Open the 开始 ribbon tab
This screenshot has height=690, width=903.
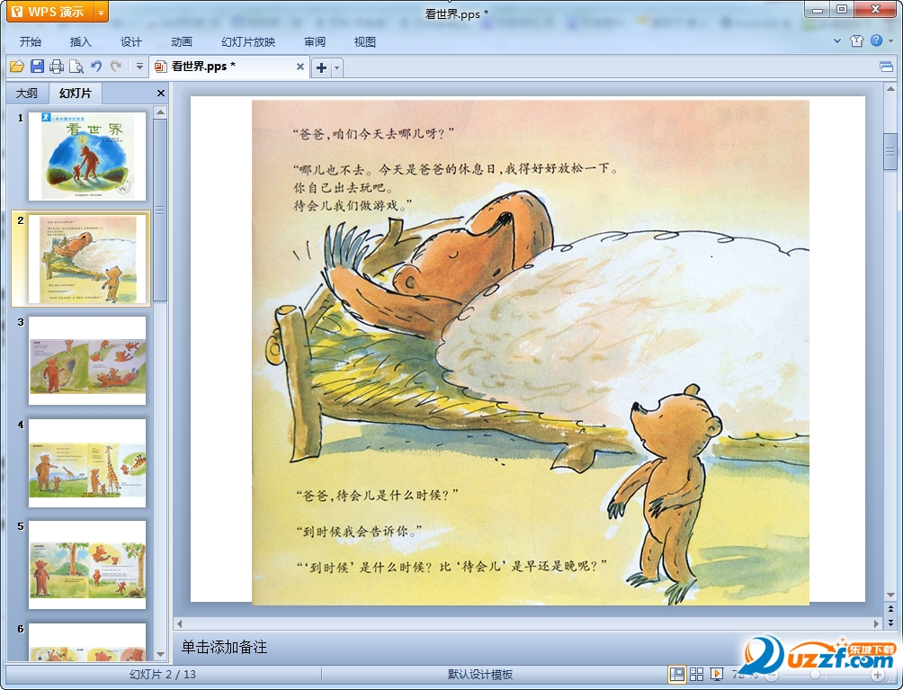[31, 42]
